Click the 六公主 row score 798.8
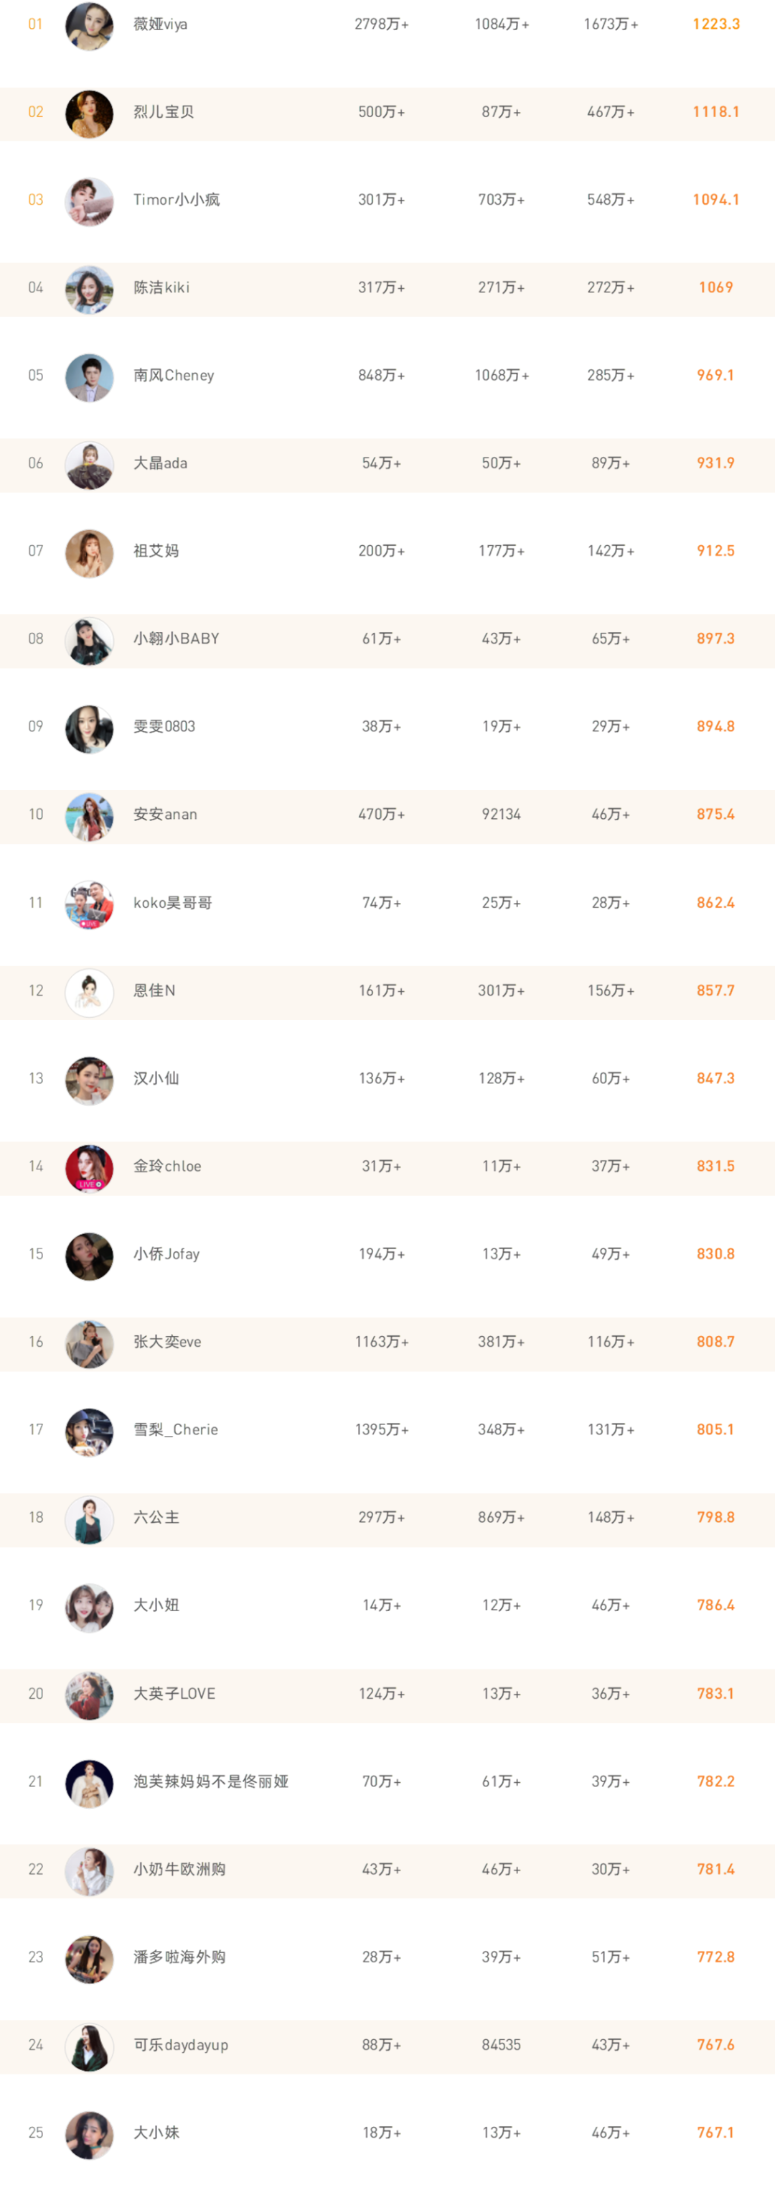The width and height of the screenshot is (775, 2198). 715,1517
